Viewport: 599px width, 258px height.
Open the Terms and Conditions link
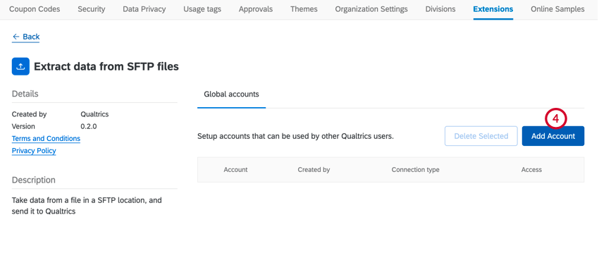(x=47, y=138)
